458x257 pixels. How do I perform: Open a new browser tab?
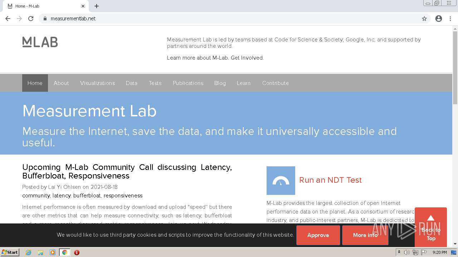[x=97, y=6]
